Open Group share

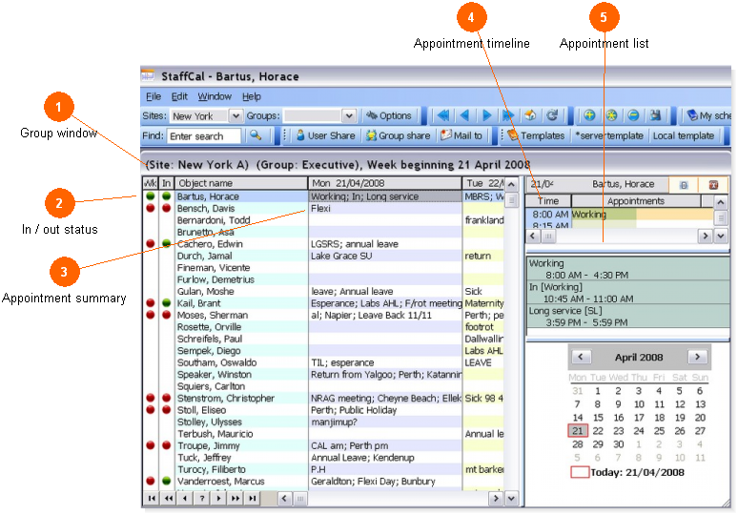[399, 135]
